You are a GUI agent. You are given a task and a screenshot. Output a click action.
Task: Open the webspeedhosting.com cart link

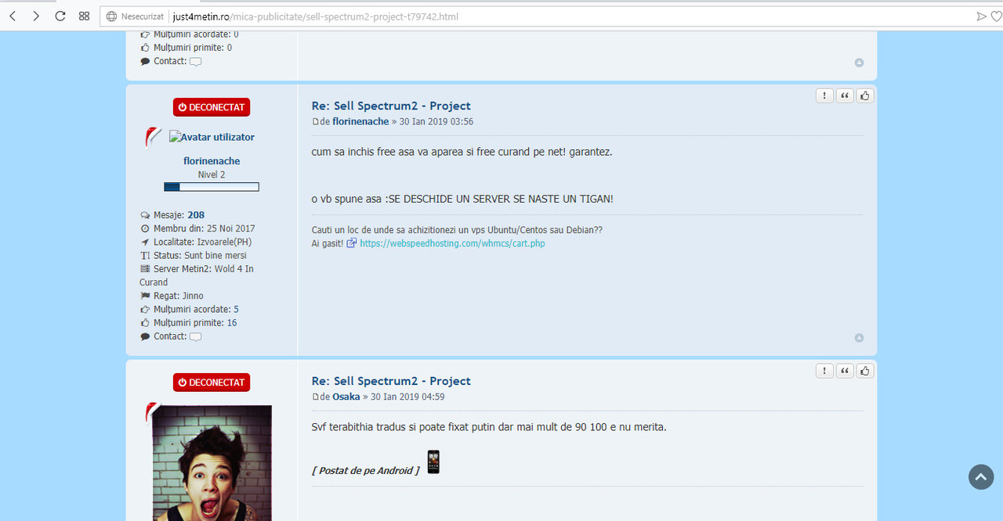coord(452,243)
